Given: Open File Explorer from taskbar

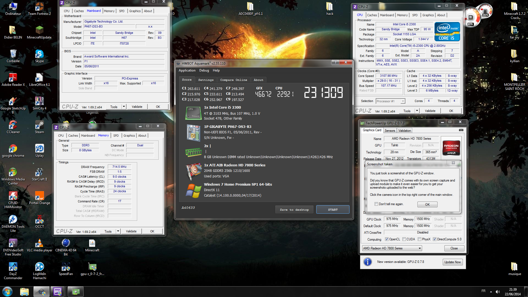Looking at the screenshot, I should (x=24, y=291).
